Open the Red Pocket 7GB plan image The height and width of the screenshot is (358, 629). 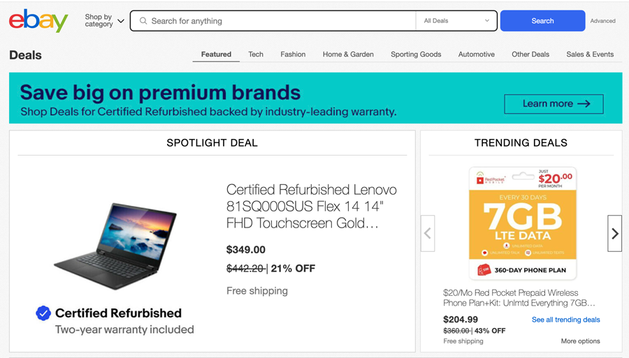(x=522, y=223)
